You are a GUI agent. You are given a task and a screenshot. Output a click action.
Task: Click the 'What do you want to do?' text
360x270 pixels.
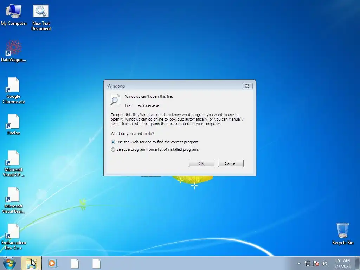point(132,134)
